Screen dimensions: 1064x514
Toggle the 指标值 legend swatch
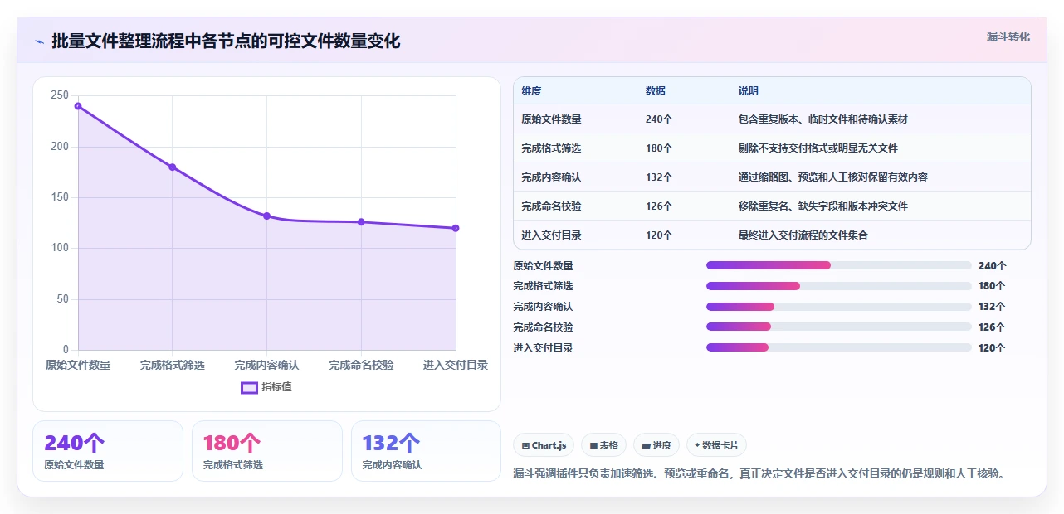[249, 387]
